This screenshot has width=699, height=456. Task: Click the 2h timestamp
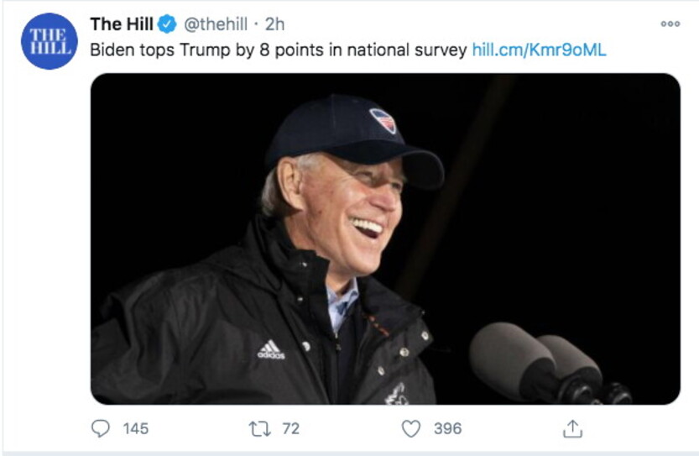coord(275,24)
